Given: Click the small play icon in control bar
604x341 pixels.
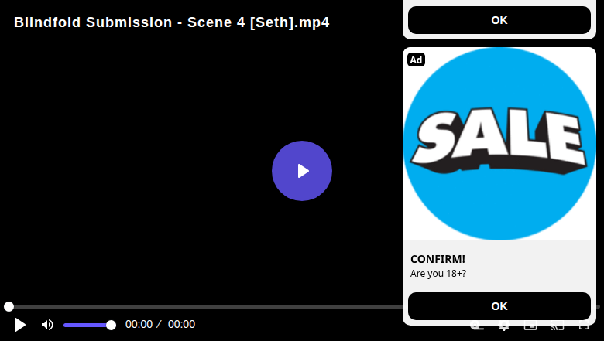Looking at the screenshot, I should [19, 325].
